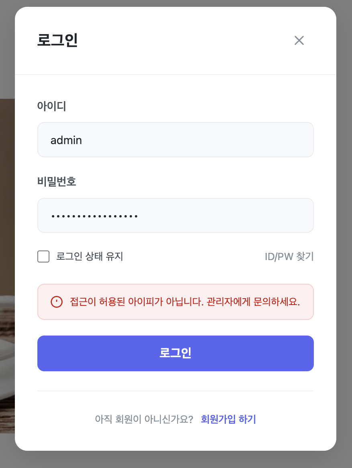Click the 로그인 상태 유지 label text
The width and height of the screenshot is (352, 468).
(90, 256)
